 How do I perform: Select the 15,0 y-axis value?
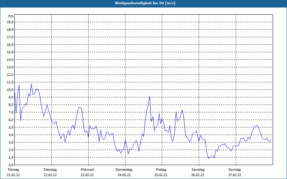coord(10,52)
